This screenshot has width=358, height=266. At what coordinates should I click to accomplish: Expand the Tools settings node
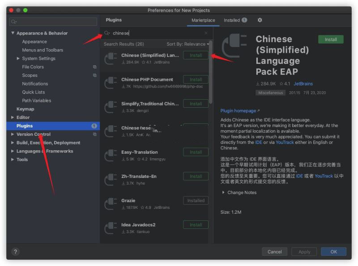pyautogui.click(x=13, y=160)
